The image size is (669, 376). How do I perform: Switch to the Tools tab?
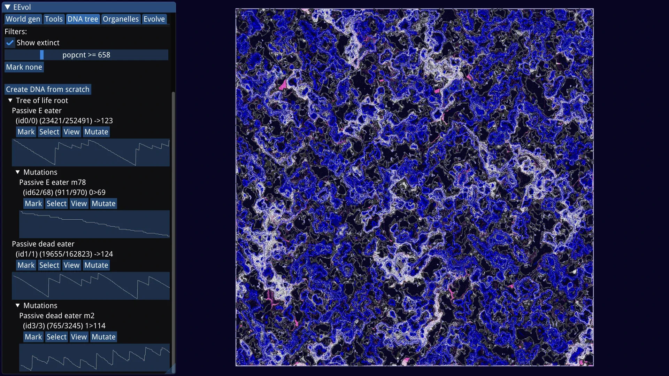coord(54,19)
